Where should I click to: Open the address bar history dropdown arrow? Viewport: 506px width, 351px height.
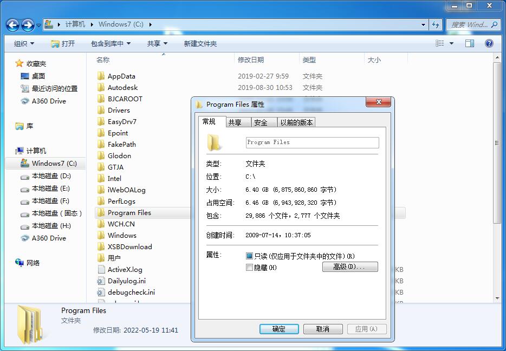point(423,24)
